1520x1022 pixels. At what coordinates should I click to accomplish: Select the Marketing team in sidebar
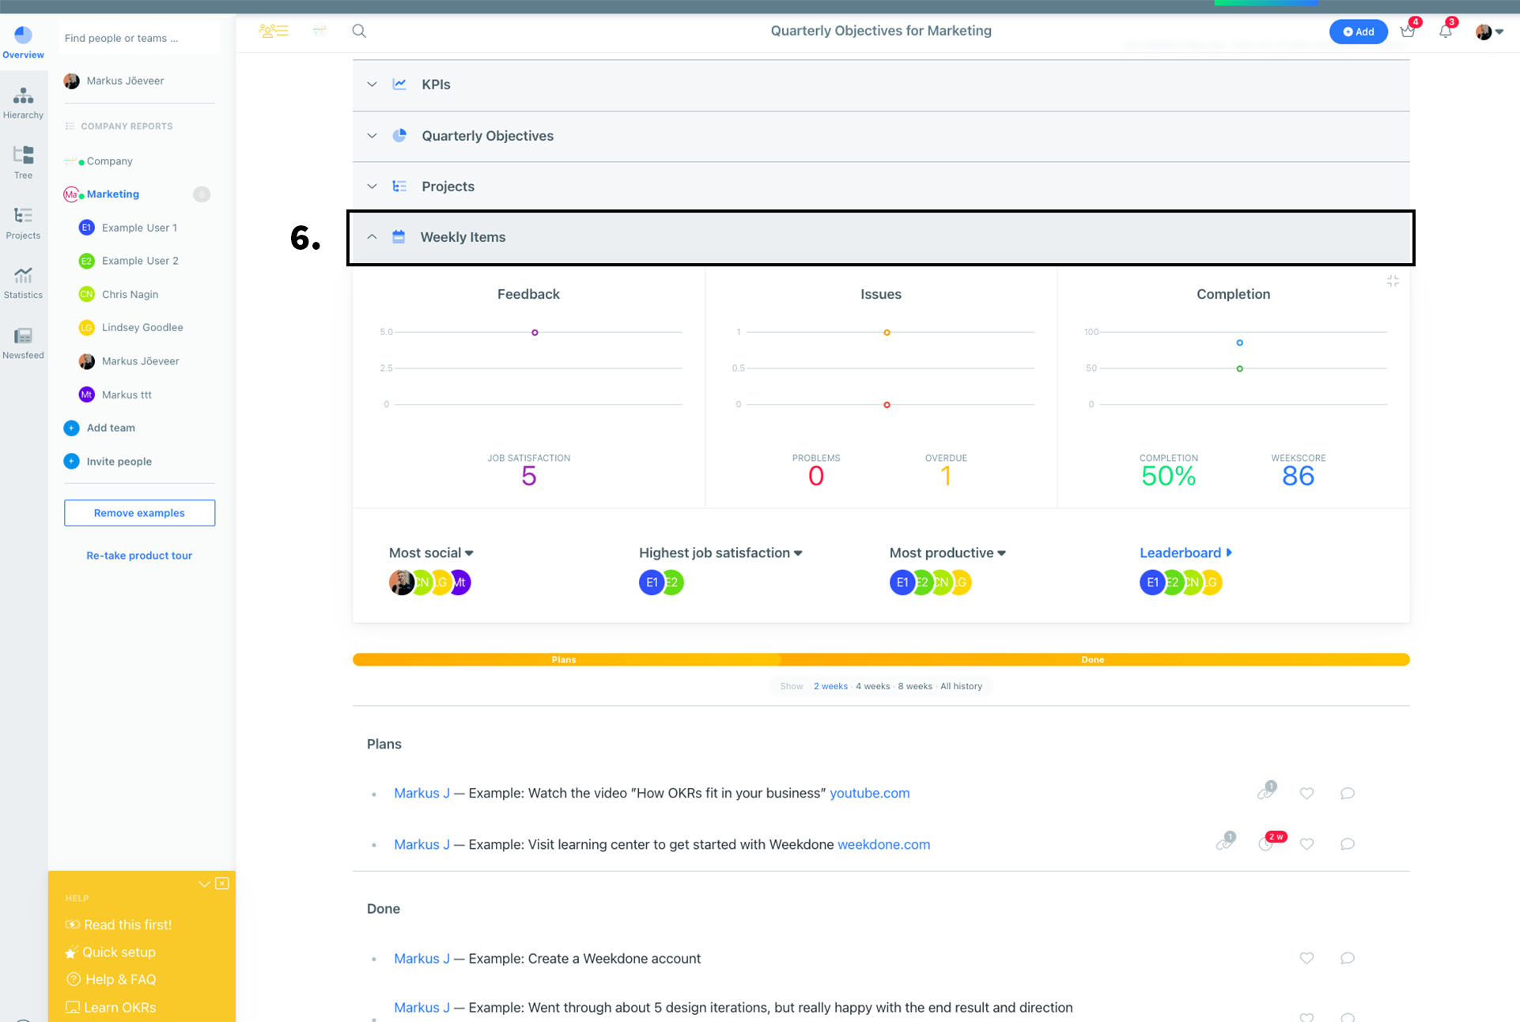(x=113, y=194)
